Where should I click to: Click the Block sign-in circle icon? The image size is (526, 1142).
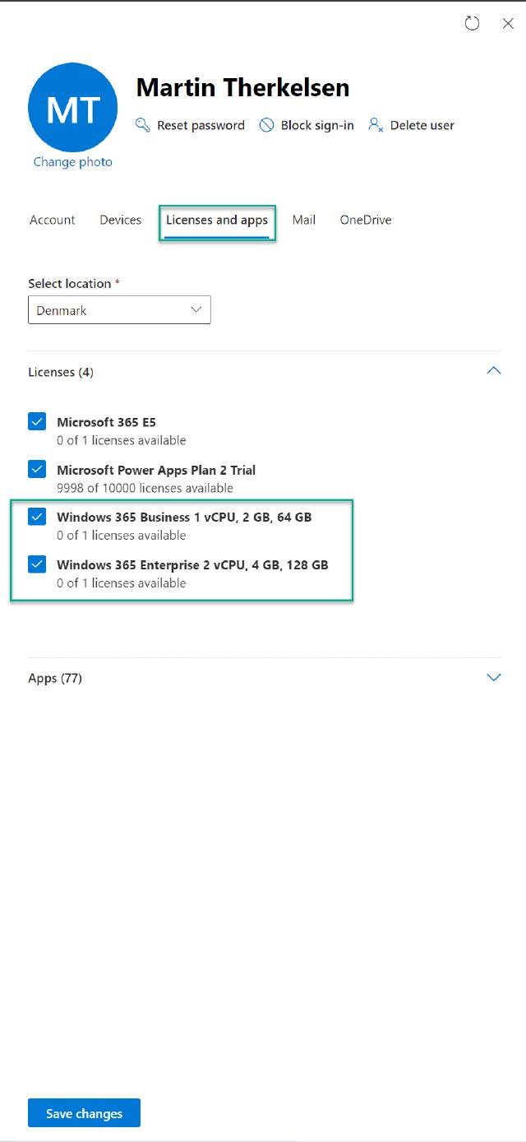click(266, 125)
